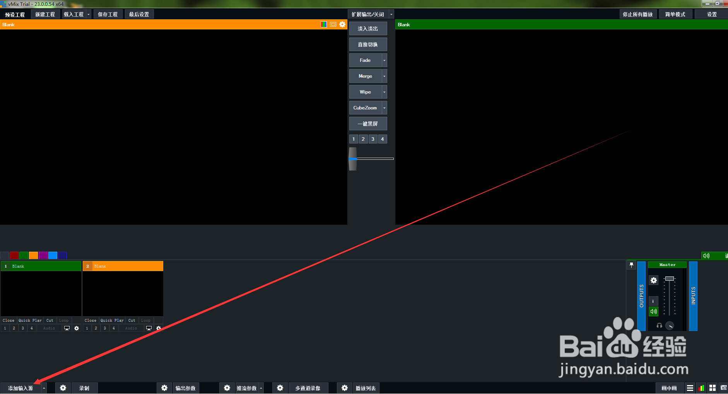Open settings gear in Blank preview header
Screen dimensions: 728x394
tap(342, 24)
